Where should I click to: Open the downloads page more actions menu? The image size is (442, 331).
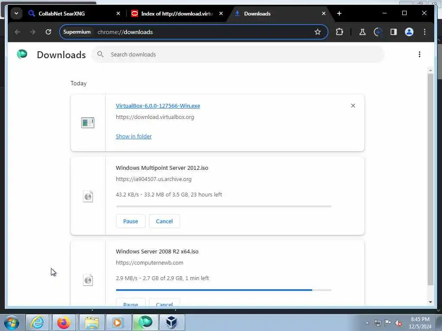(x=420, y=54)
